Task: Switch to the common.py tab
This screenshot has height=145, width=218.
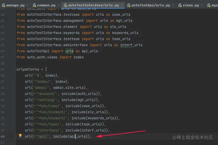Action: point(46,5)
